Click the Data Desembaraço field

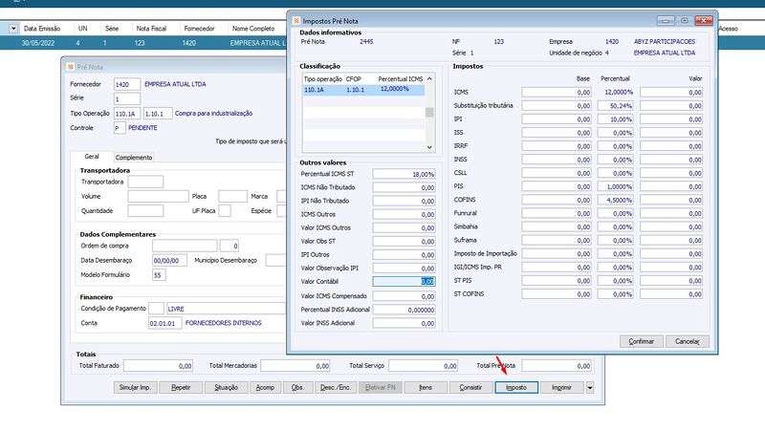point(169,260)
